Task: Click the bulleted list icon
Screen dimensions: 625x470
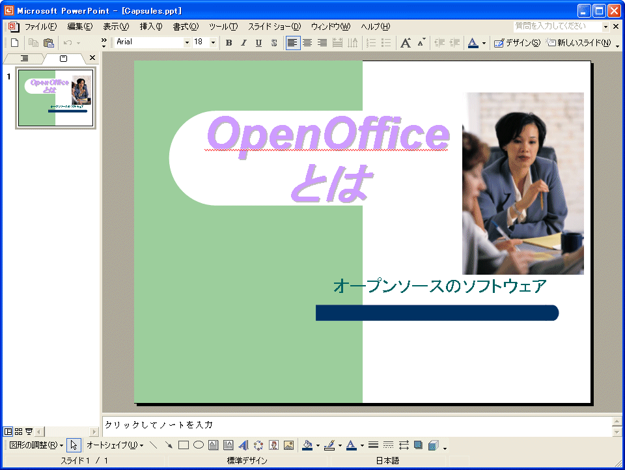Action: click(386, 43)
